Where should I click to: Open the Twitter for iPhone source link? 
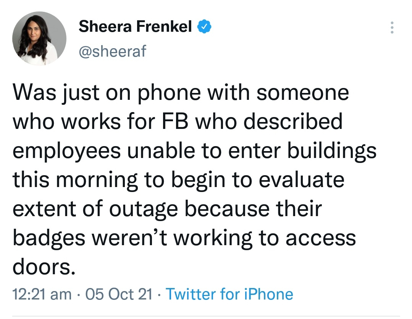pos(229,294)
